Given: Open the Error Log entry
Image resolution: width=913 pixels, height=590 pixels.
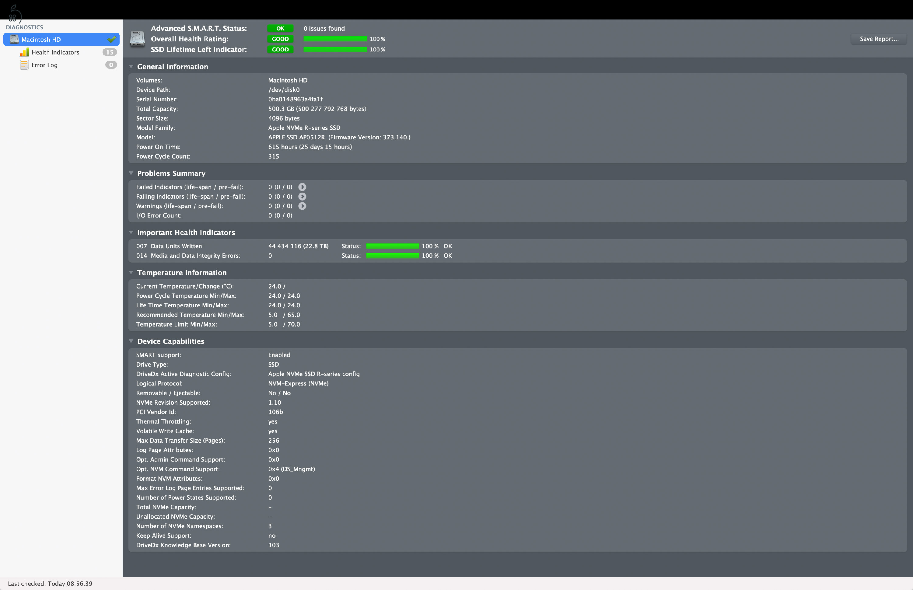Looking at the screenshot, I should click(x=44, y=65).
